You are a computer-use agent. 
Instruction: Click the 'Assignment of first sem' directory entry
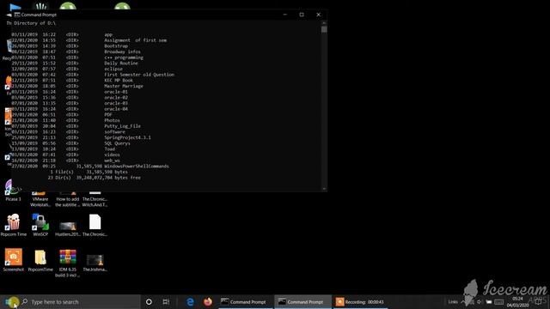pos(136,40)
